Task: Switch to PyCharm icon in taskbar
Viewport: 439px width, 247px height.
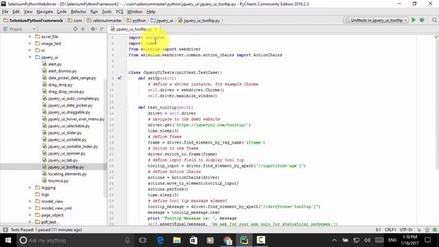Action: coord(244,240)
